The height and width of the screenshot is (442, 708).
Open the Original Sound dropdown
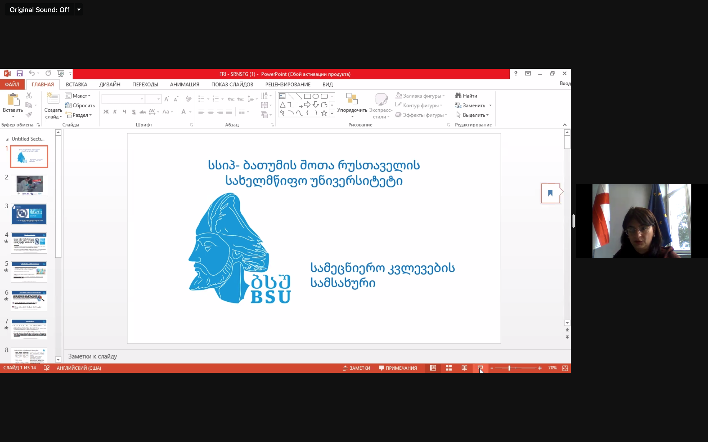coord(79,10)
